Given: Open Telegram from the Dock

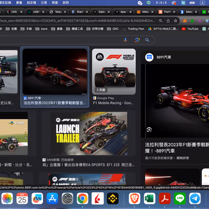Looking at the screenshot, I should (x=195, y=199).
